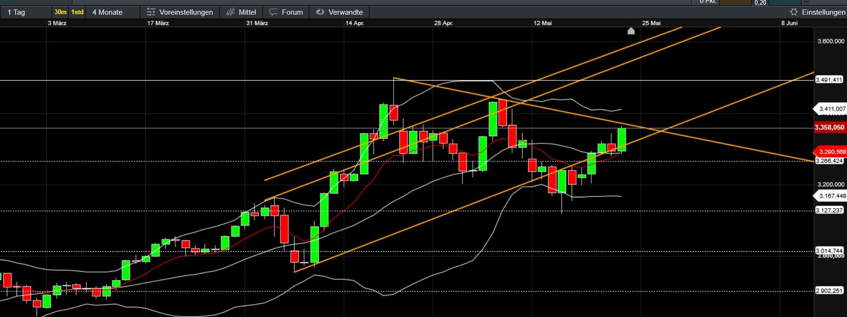847x317 pixels.
Task: Click the 28 Apr. date label
Action: [444, 23]
